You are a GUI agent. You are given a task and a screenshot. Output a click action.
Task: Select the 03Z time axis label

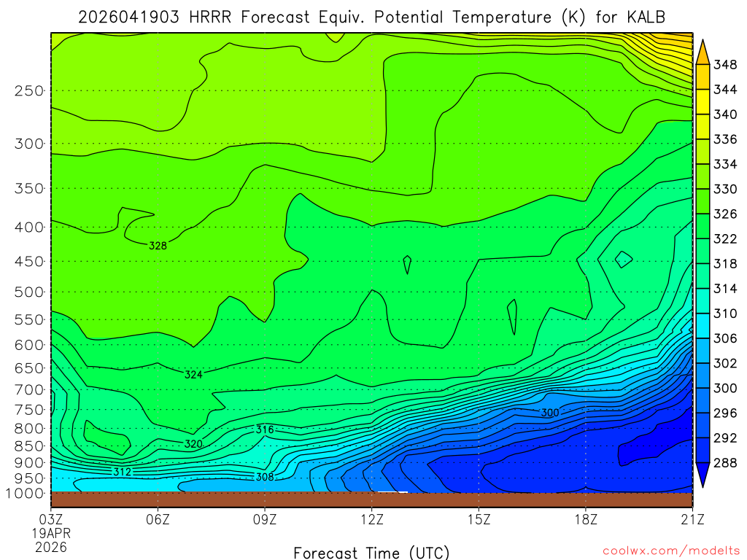50,519
